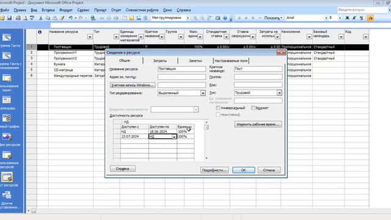Open the Показать outline dropdown
The height and width of the screenshot is (220, 391).
point(273,18)
